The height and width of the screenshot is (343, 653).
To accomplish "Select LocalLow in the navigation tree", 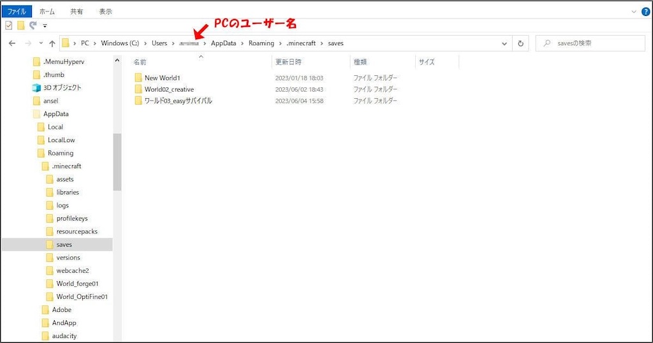I will pyautogui.click(x=61, y=140).
